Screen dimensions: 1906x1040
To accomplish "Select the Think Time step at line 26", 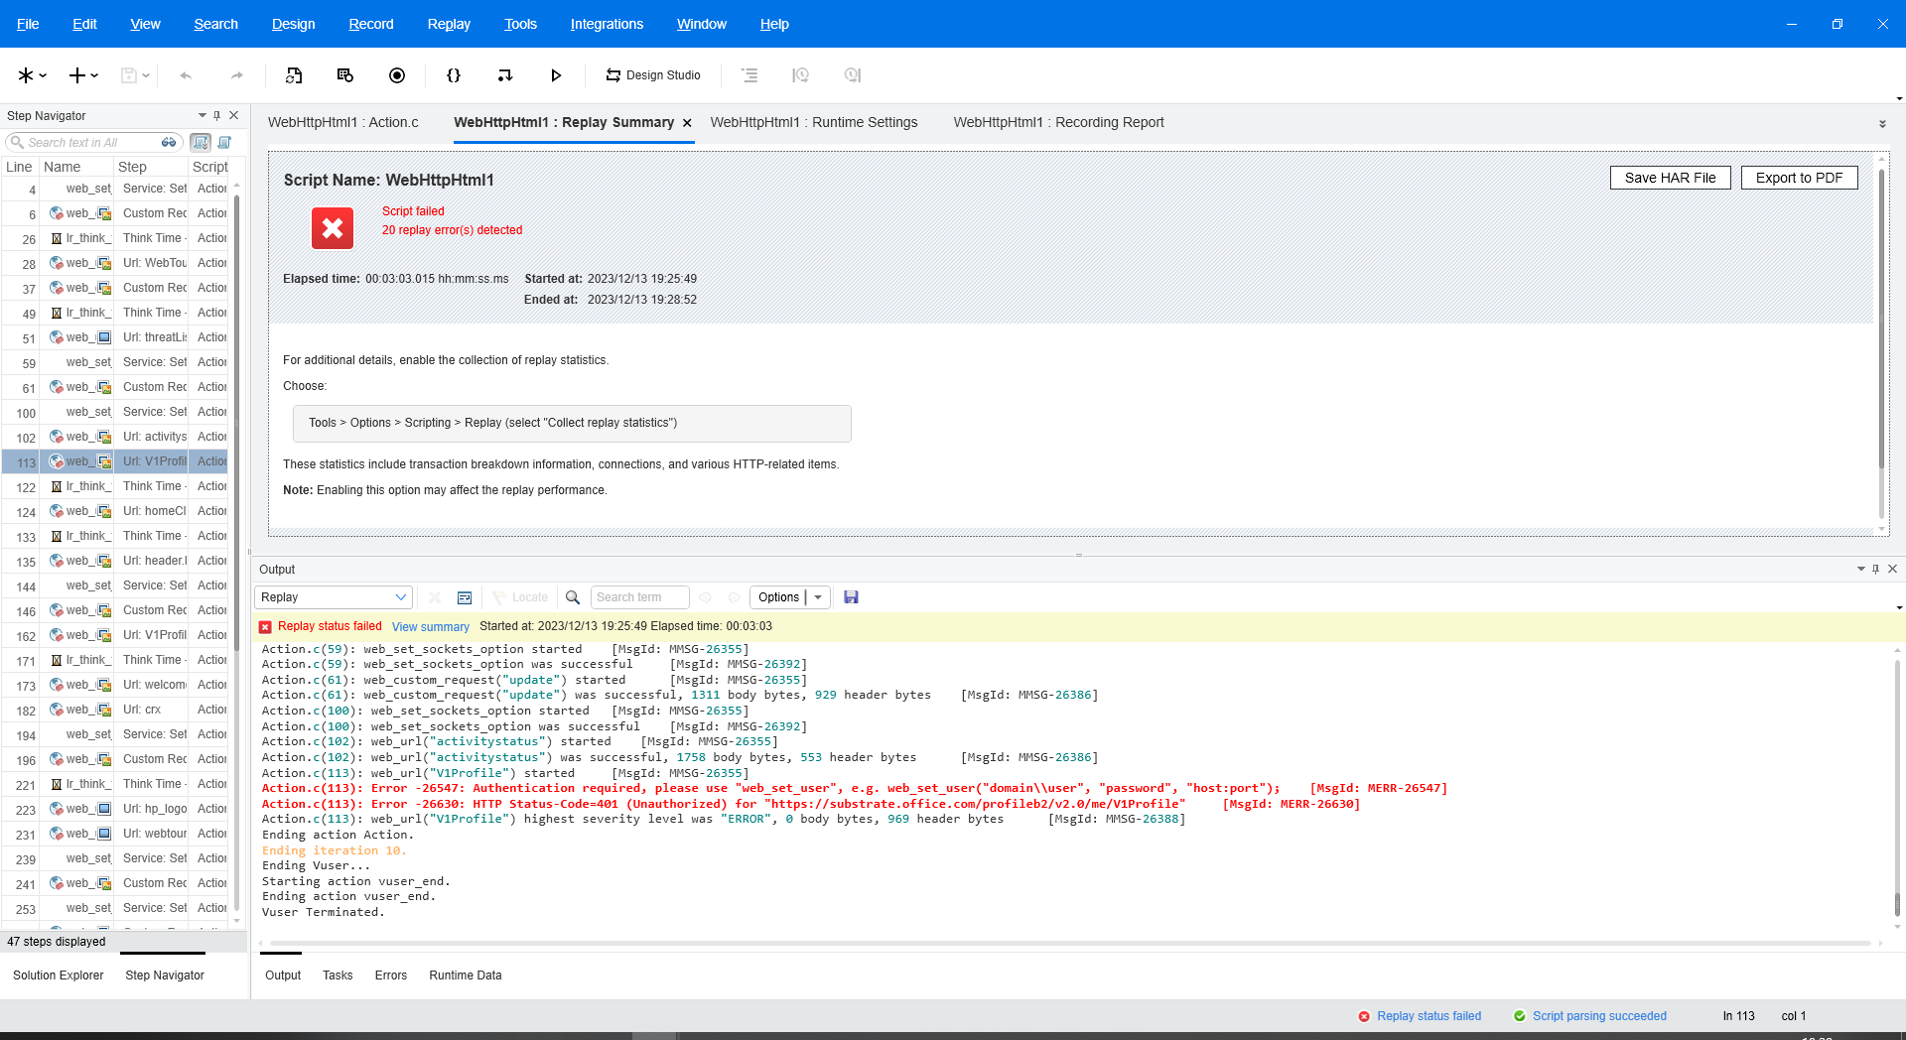I will (115, 238).
